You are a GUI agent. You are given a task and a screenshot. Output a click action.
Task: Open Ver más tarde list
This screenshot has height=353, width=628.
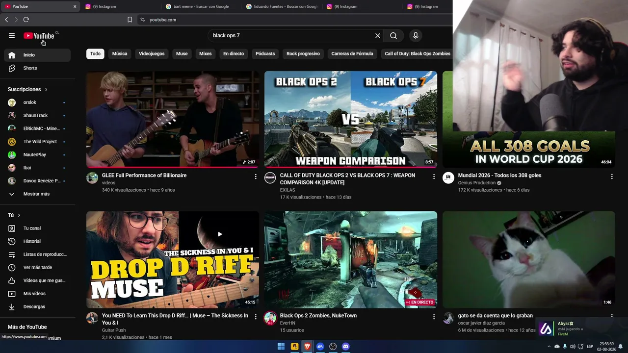coord(37,268)
